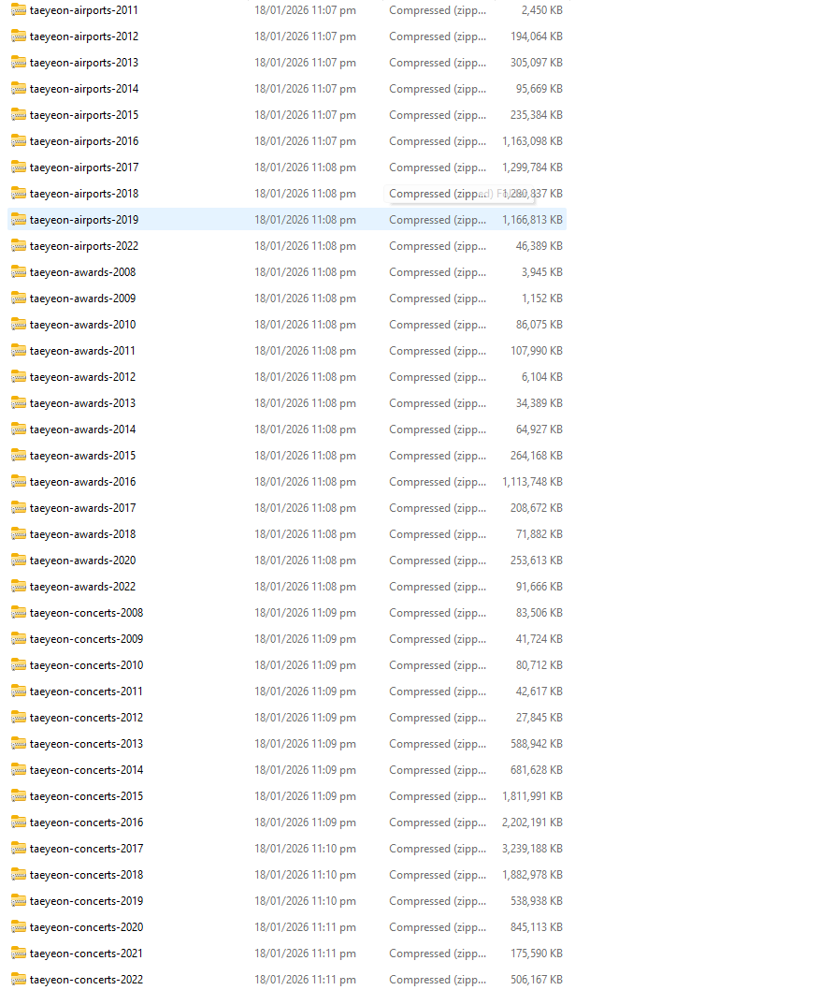Click the zip icon for taeyeon-awards-2013
This screenshot has height=990, width=820.
tap(19, 403)
